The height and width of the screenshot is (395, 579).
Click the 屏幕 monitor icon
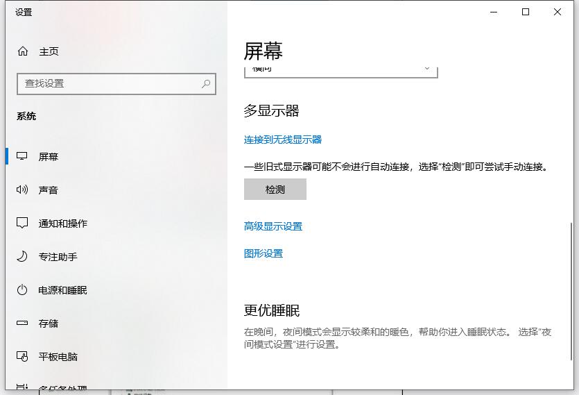[x=22, y=156]
